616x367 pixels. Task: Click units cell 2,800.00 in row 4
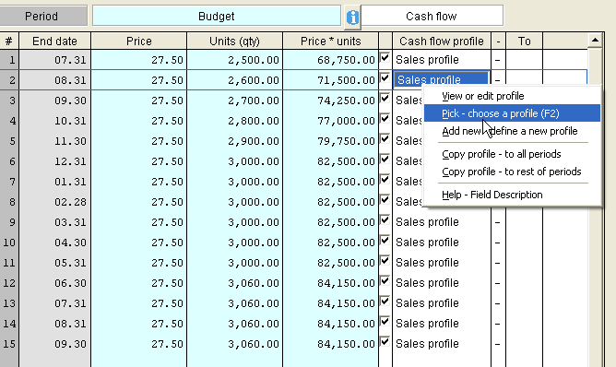234,121
